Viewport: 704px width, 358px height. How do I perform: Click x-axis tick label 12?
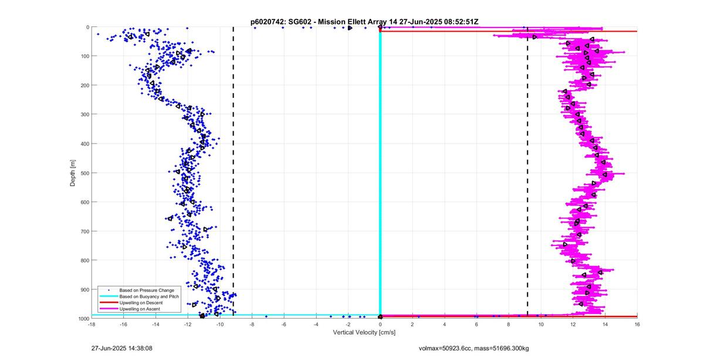573,324
